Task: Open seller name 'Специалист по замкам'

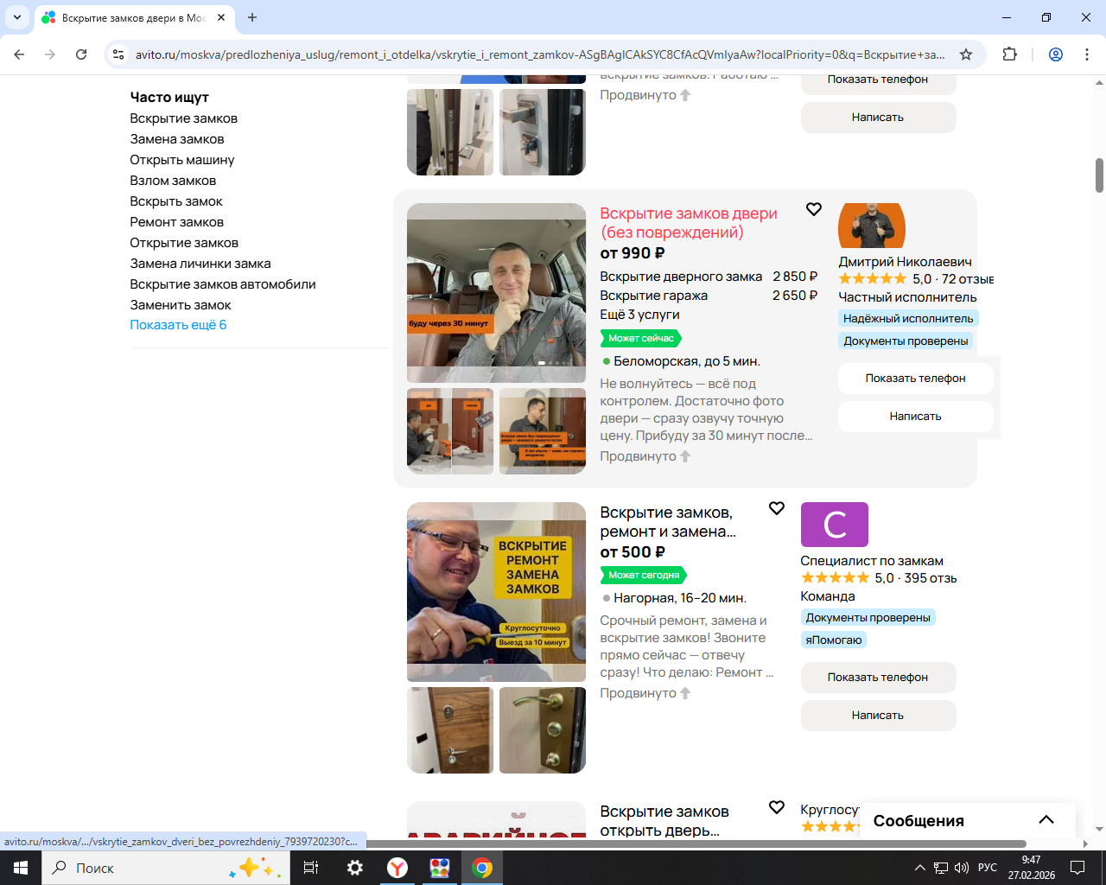Action: 872,561
